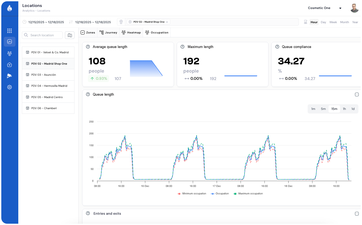This screenshot has width=362, height=225.
Task: Remove the PDV 02 location filter chip
Action: coord(167,22)
